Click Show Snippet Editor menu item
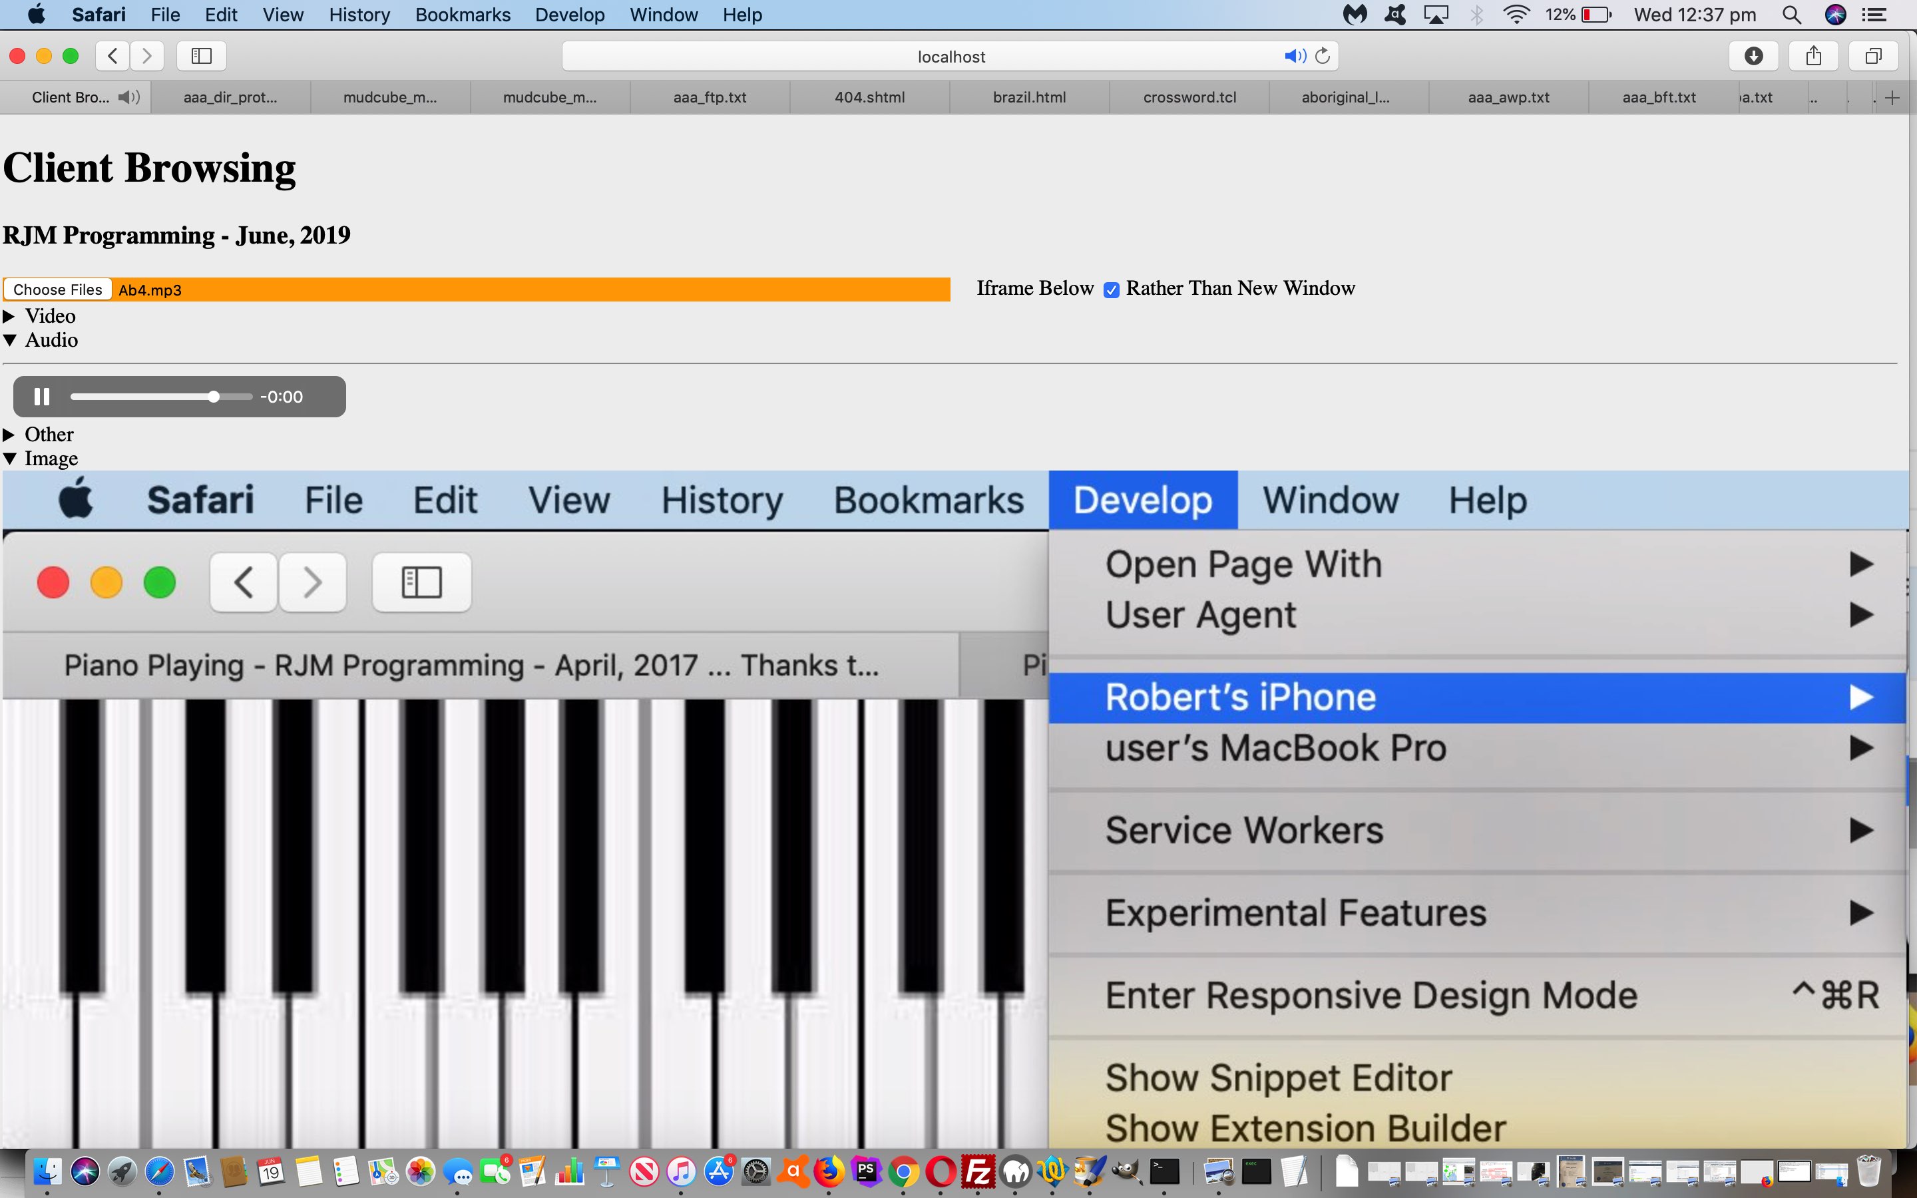 pyautogui.click(x=1277, y=1078)
